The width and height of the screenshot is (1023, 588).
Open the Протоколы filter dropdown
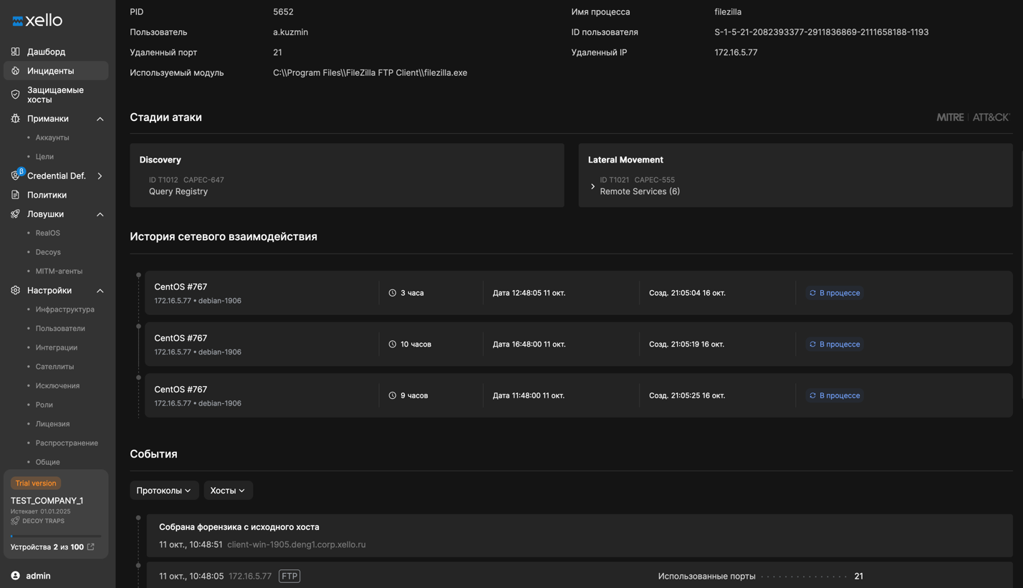coord(164,491)
